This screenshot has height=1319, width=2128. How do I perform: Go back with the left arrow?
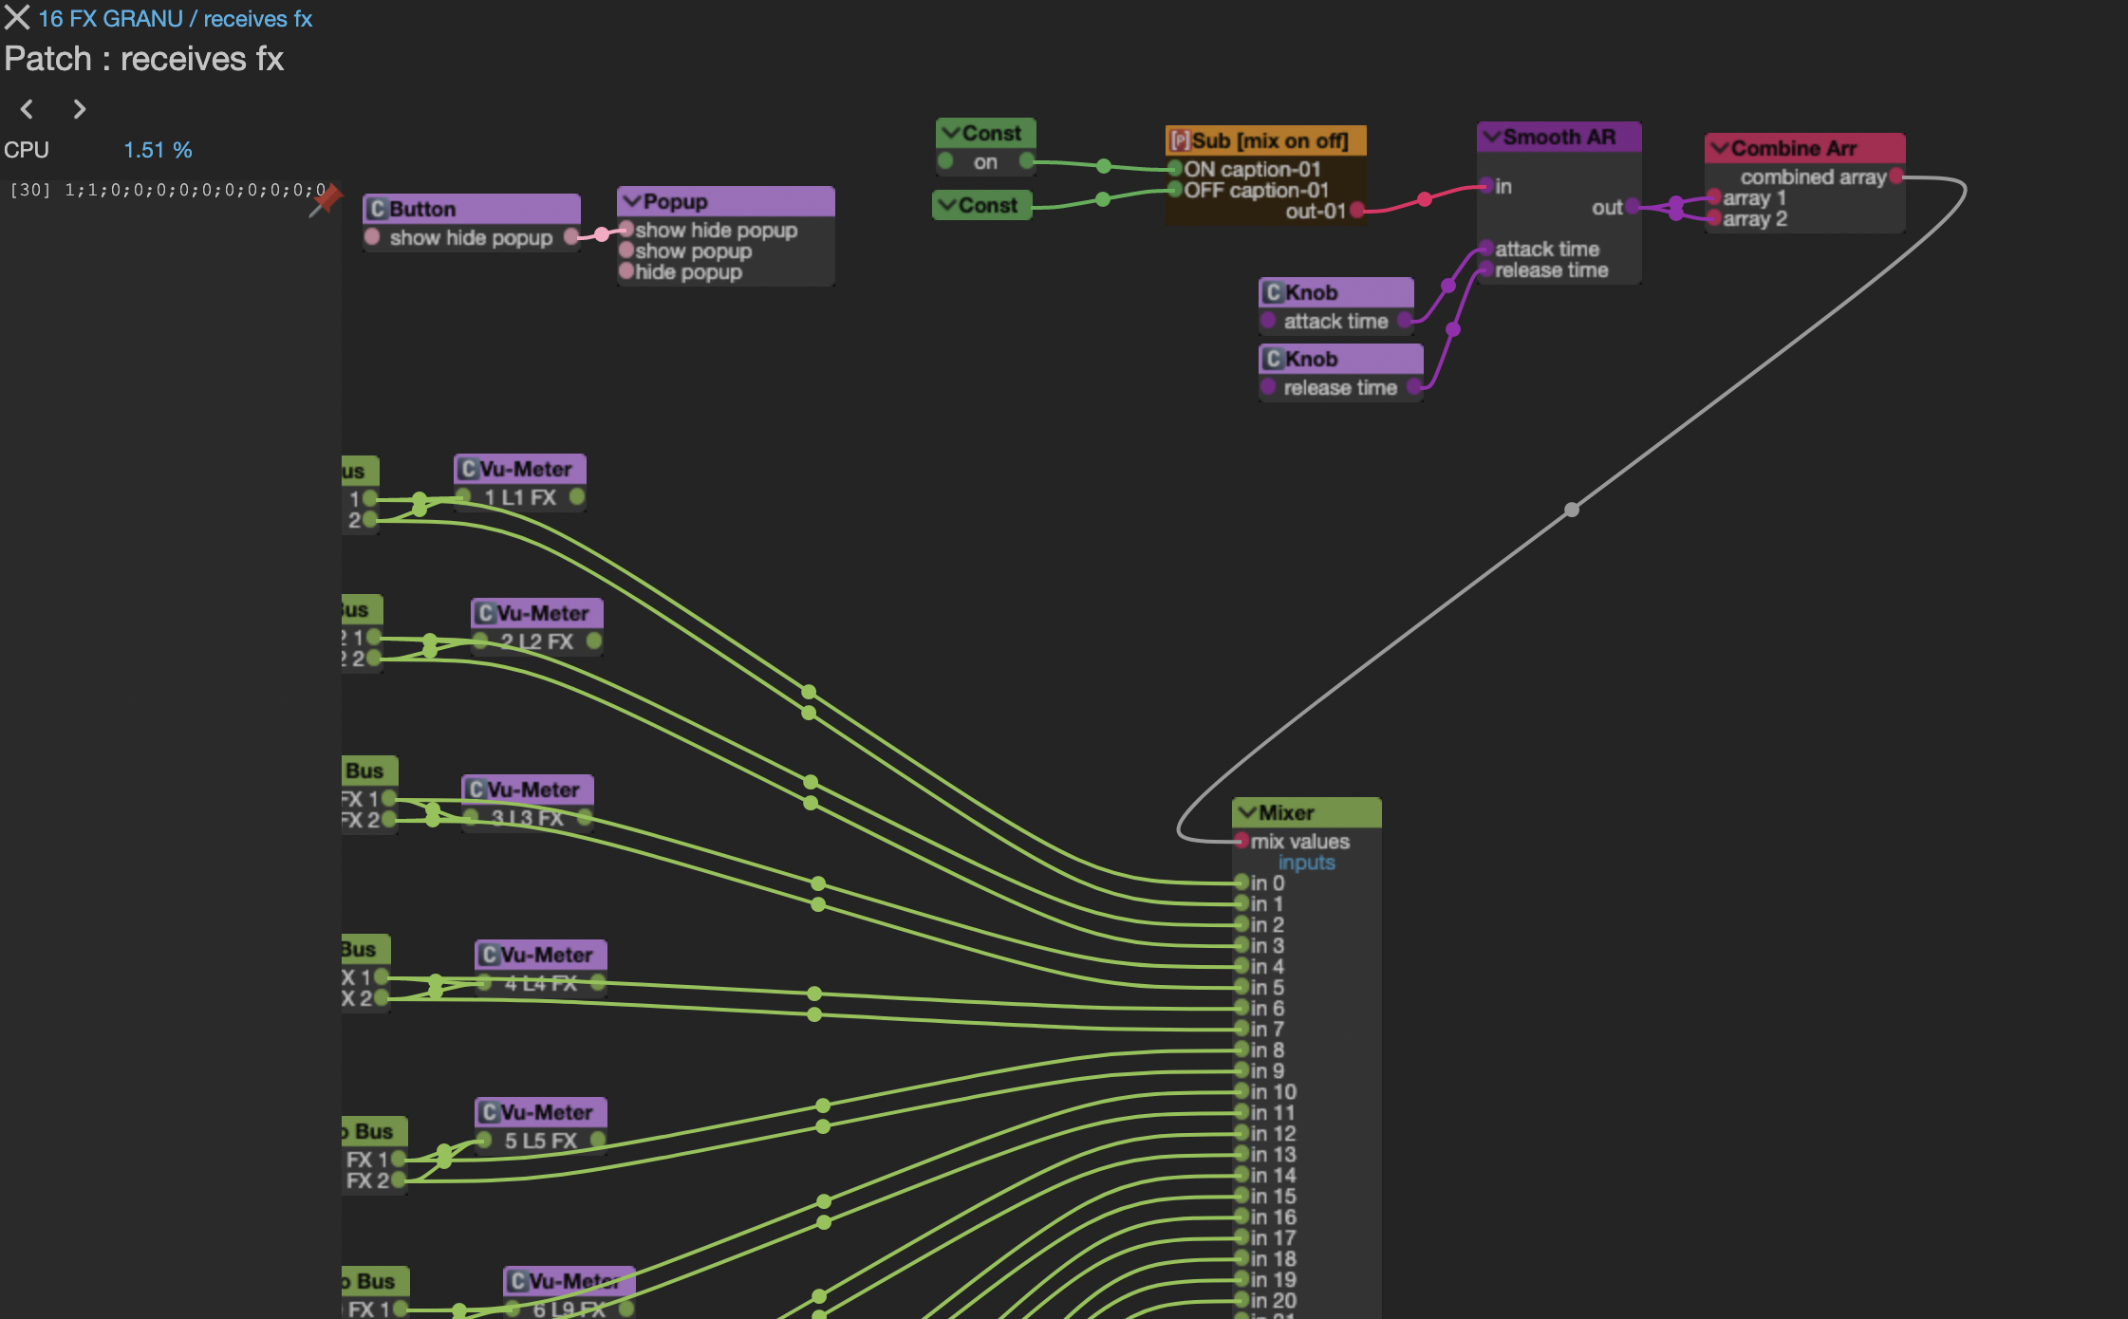click(x=28, y=109)
